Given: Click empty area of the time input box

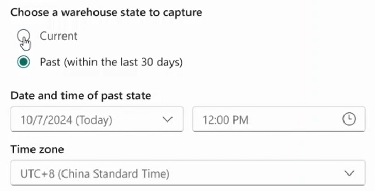Looking at the screenshot, I should [x=295, y=119].
